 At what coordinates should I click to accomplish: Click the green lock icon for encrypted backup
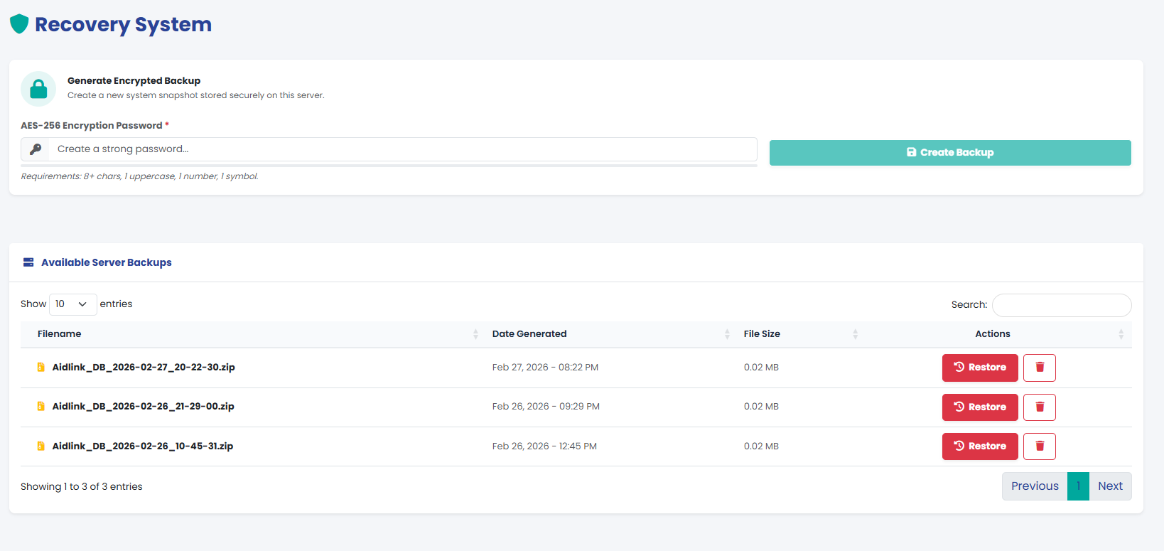(x=38, y=89)
